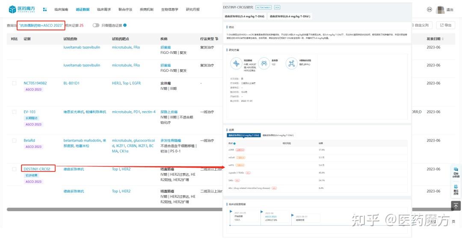This screenshot has width=462, height=239.
Task: Open the 生物信息学 menu
Action: (170, 9)
